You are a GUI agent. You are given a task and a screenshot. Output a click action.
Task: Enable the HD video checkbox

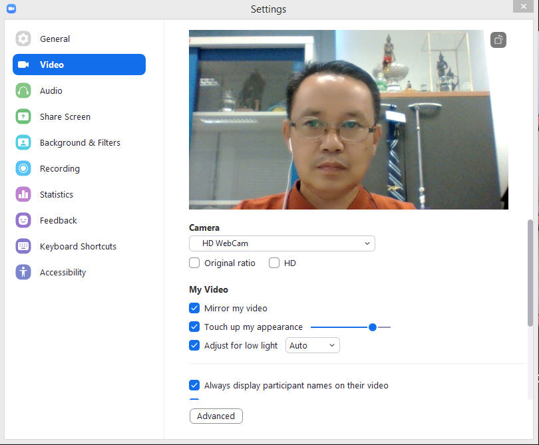pos(274,263)
